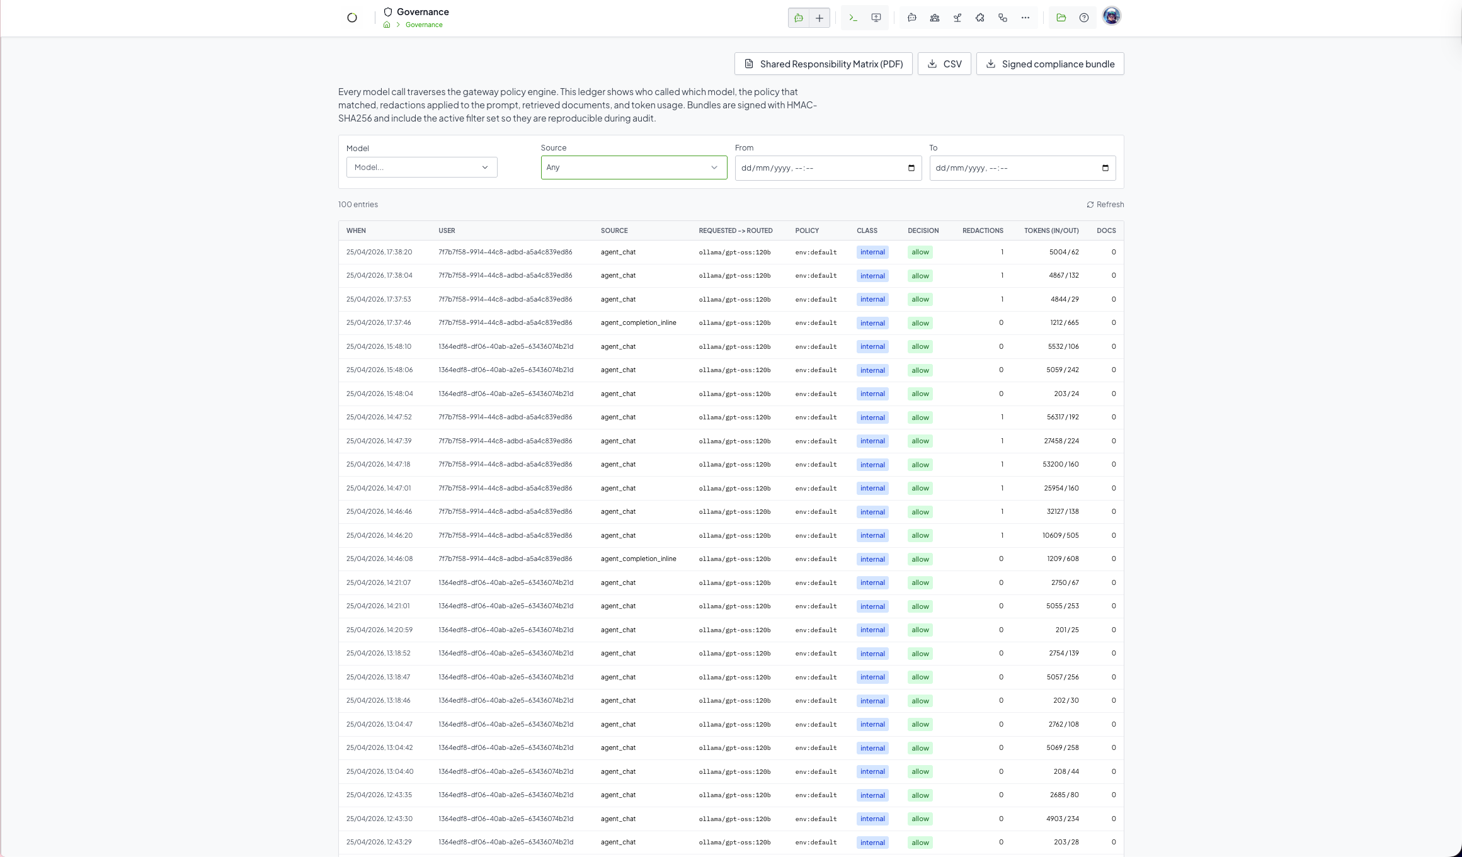Open the user avatar profile

pos(1112,16)
